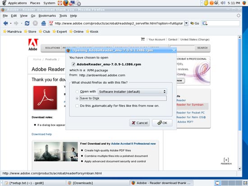248x186 pixels.
Task: Open 'Reader for Symbian' link
Action: click(x=190, y=104)
